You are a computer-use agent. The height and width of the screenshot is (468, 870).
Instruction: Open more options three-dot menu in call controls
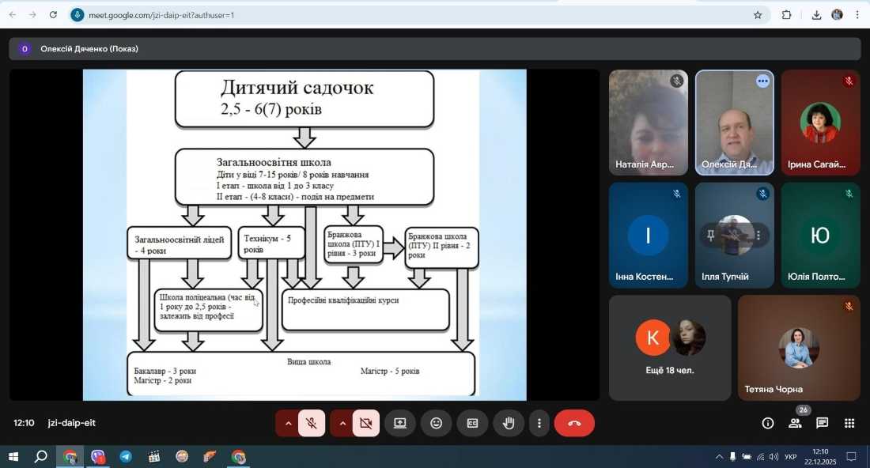[539, 423]
